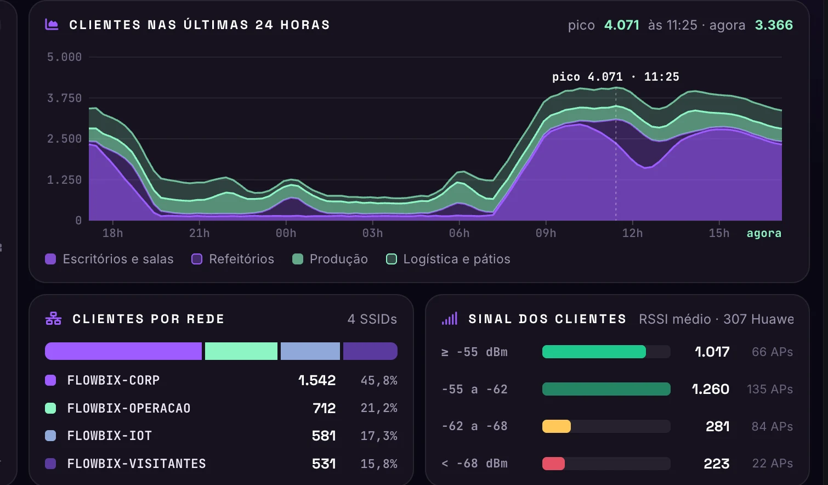The image size is (828, 485).
Task: Open the 135 APs link
Action: 770,389
